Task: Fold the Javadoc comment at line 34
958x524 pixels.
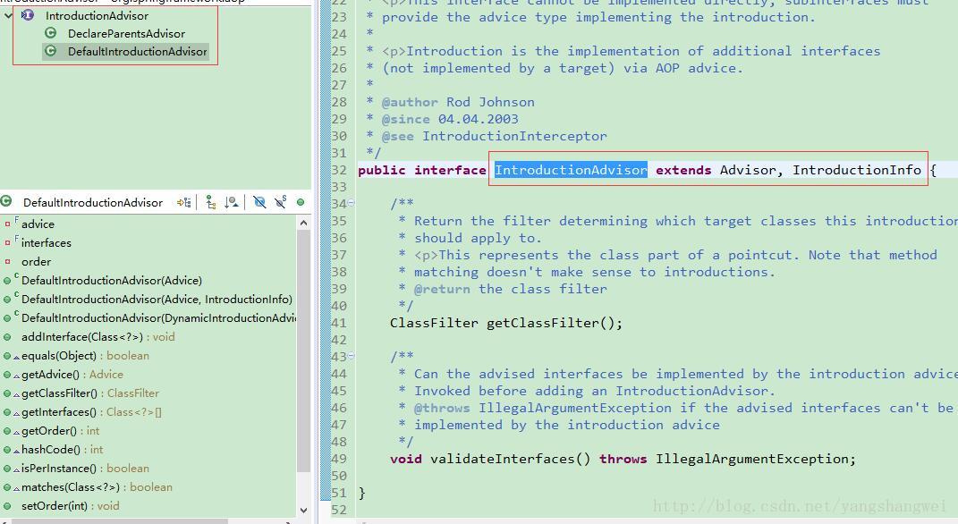Action: (x=351, y=204)
